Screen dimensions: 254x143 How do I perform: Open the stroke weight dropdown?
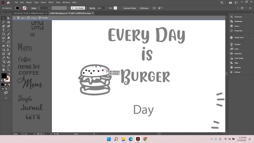[49, 8]
